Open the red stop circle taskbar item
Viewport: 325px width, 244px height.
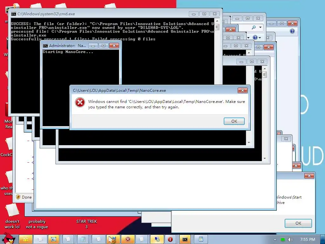pos(170,240)
